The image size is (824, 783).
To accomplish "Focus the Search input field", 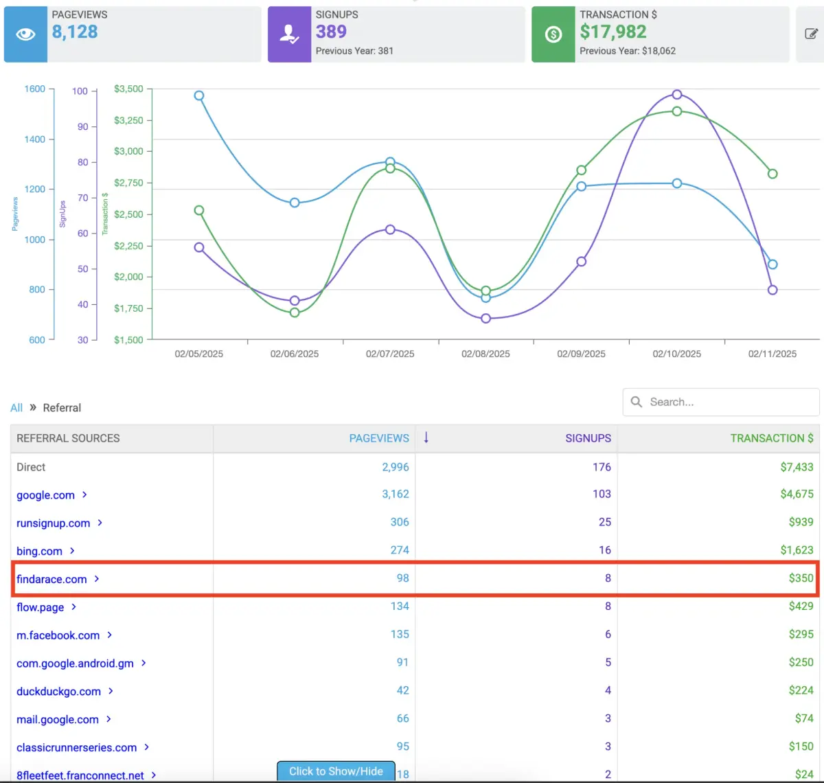I will [728, 402].
